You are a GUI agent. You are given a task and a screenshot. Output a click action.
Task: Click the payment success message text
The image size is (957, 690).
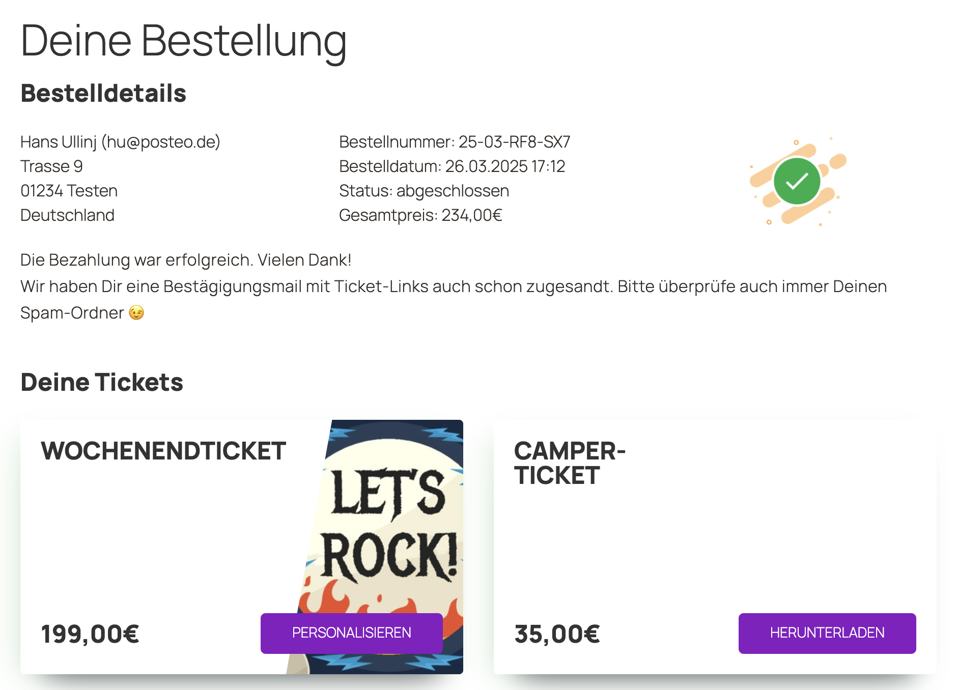click(x=186, y=260)
